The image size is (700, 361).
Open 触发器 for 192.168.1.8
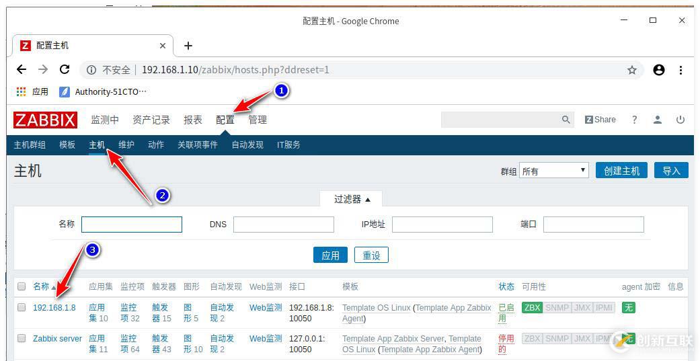160,313
